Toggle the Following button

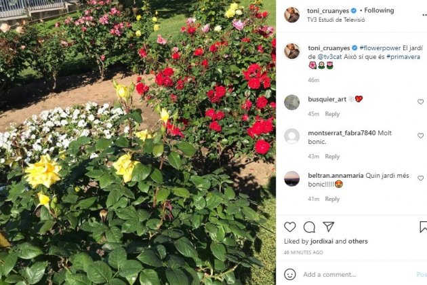(x=379, y=10)
